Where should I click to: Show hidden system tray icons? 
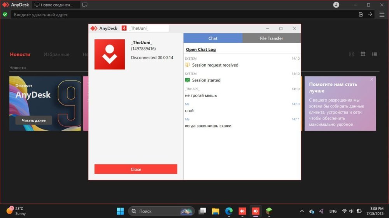[x=302, y=211]
